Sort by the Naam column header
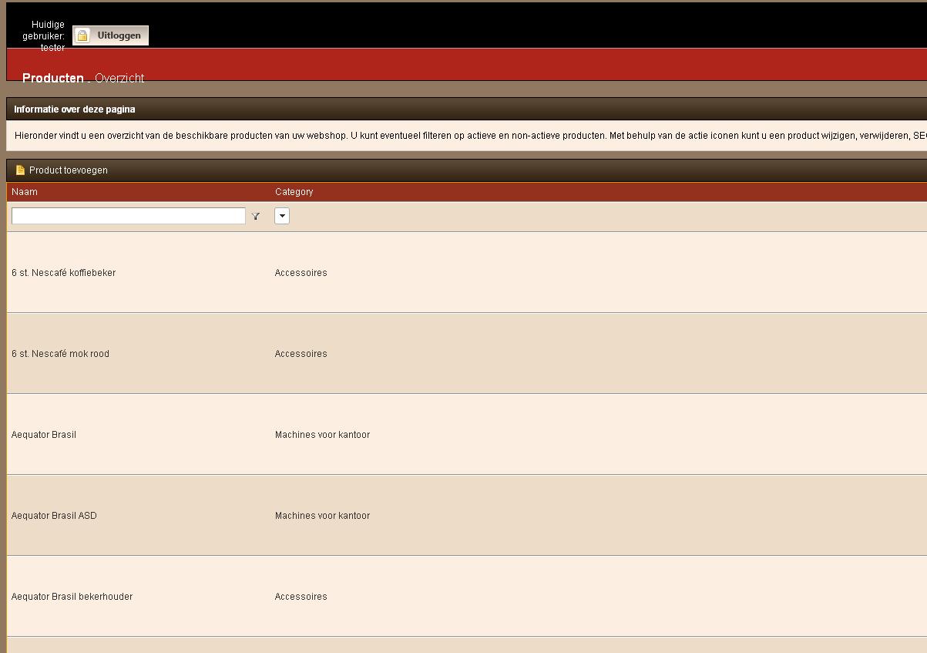Viewport: 927px width, 653px height. click(25, 192)
